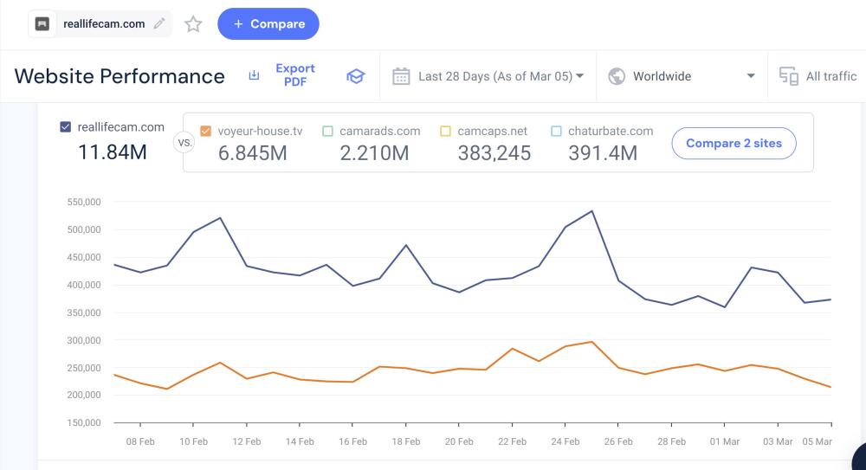
Task: Click the Compare 2 sites button
Action: (734, 144)
